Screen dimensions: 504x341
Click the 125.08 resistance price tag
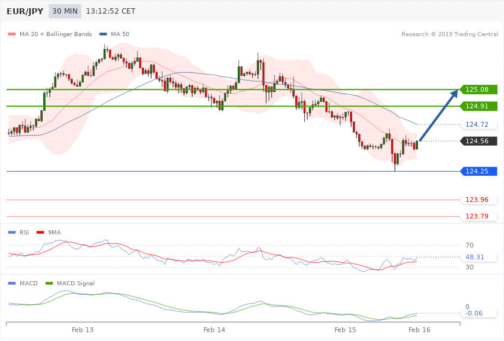(x=479, y=89)
